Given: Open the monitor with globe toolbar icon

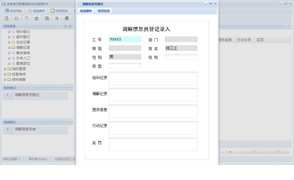Looking at the screenshot, I should click(47, 18).
